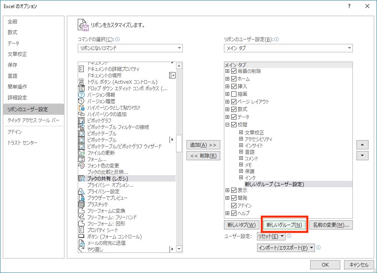
Task: Click the ピボットグラフ icon
Action: coord(81,121)
